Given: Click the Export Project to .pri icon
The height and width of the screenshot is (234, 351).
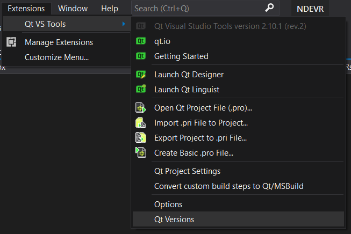Looking at the screenshot, I should click(x=141, y=137).
